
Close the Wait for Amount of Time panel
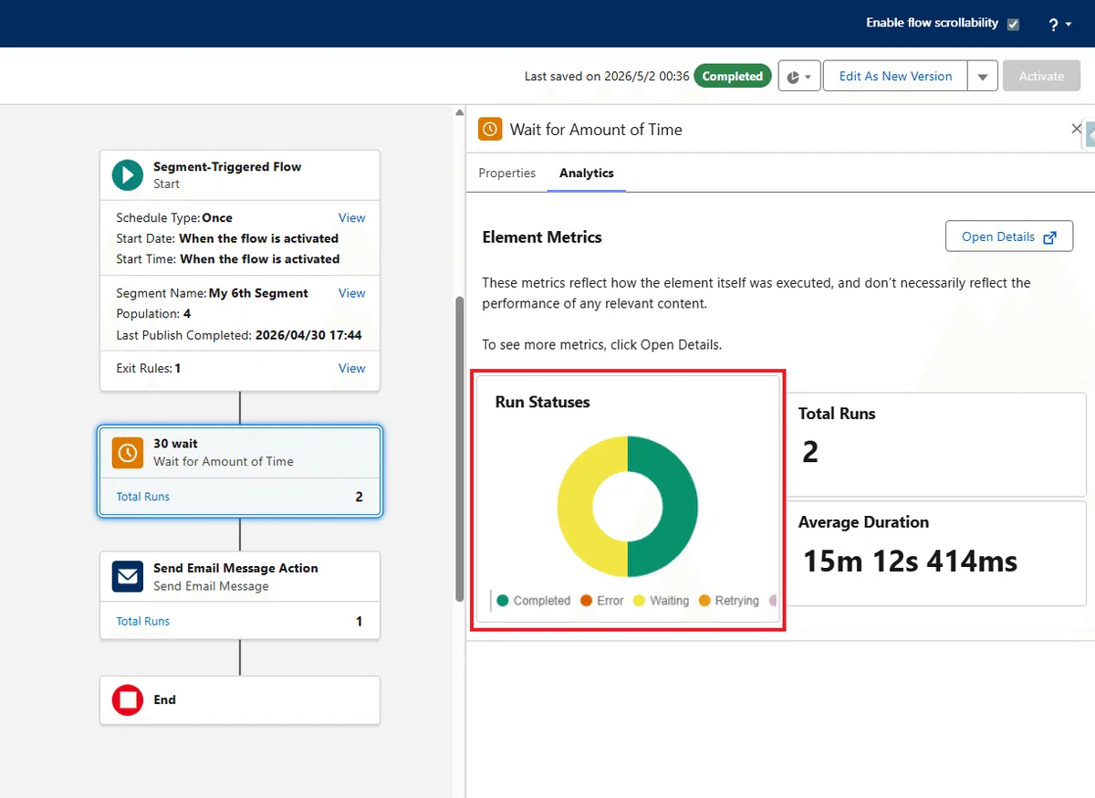click(1076, 130)
